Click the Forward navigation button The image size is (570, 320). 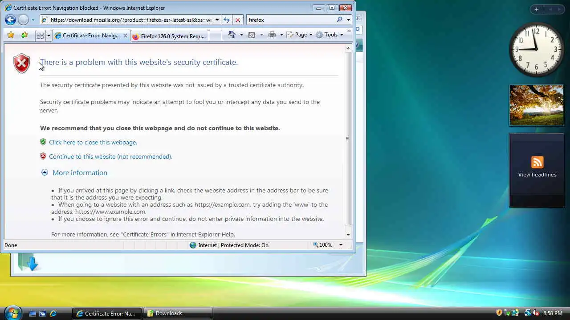[24, 20]
